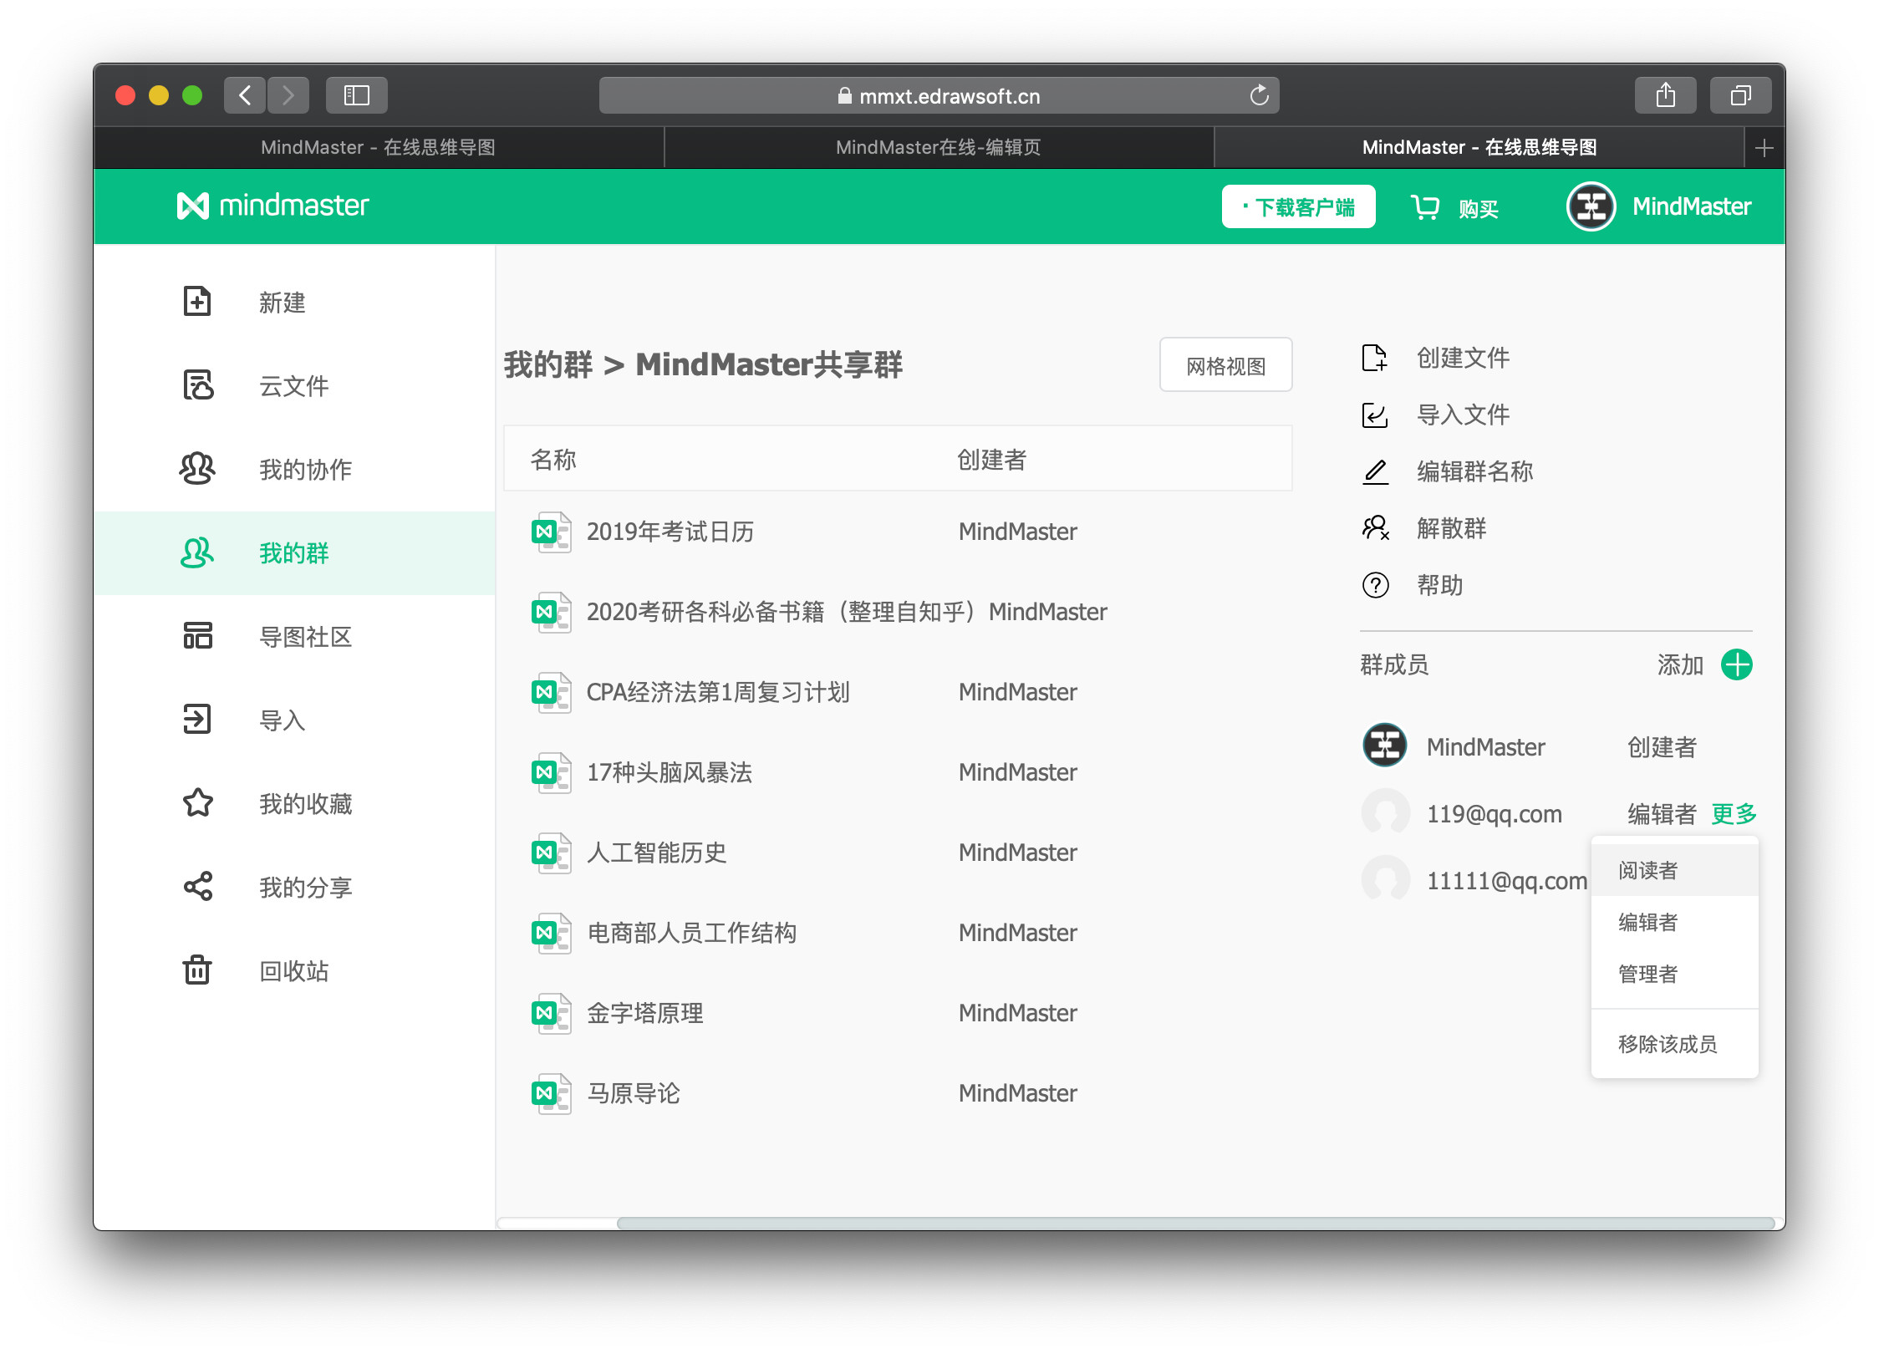Viewport: 1879px width, 1354px height.
Task: Click the mindmaster logo in header
Action: [272, 206]
